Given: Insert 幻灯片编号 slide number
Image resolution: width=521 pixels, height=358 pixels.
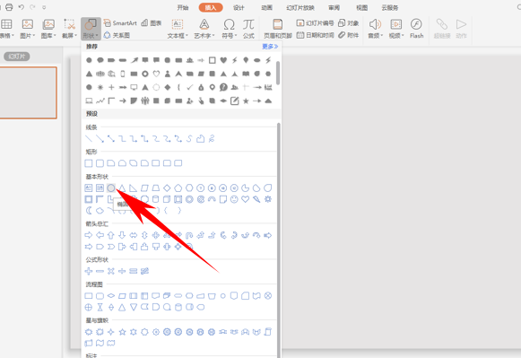Looking at the screenshot, I should (x=315, y=23).
